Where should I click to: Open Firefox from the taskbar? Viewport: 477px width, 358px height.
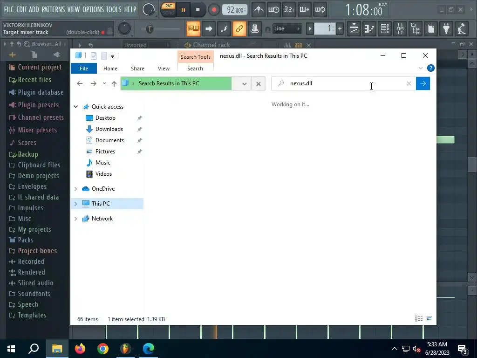(80, 349)
